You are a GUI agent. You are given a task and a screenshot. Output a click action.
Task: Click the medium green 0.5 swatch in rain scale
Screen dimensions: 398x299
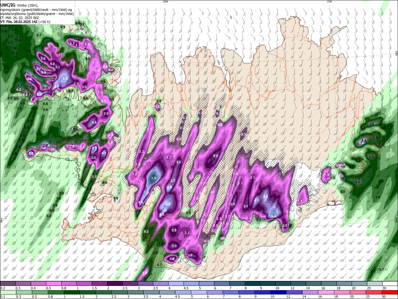40,292
